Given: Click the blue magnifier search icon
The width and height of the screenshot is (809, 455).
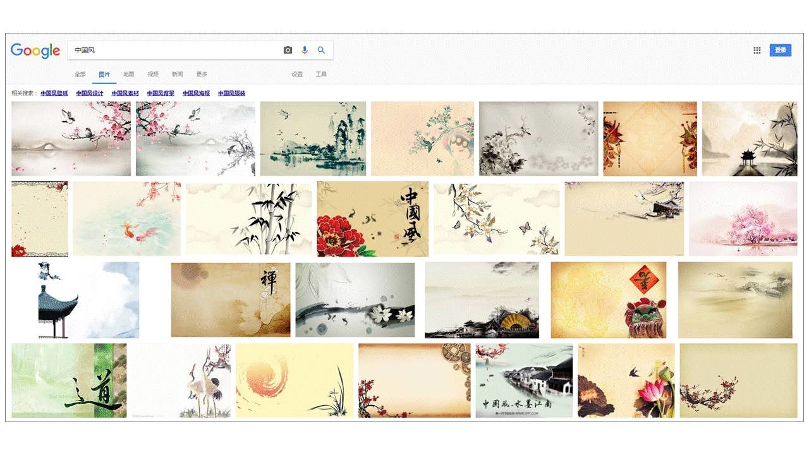Looking at the screenshot, I should pyautogui.click(x=321, y=51).
